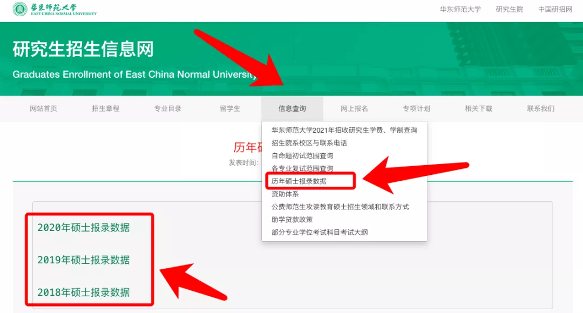Screen dimensions: 583x313
Task: Click the 留学生 navigation tab
Action: (230, 108)
